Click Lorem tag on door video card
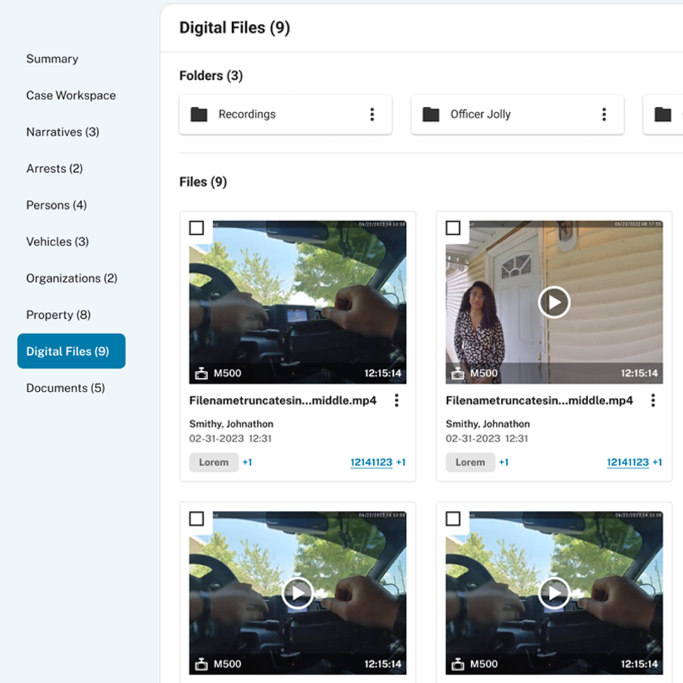This screenshot has height=683, width=683. pyautogui.click(x=471, y=462)
